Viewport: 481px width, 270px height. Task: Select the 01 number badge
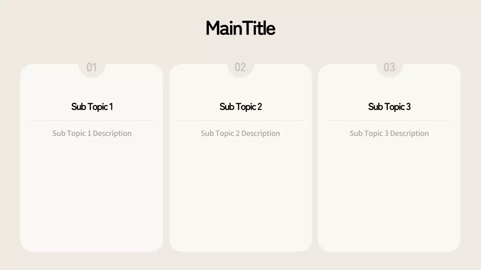pyautogui.click(x=92, y=67)
